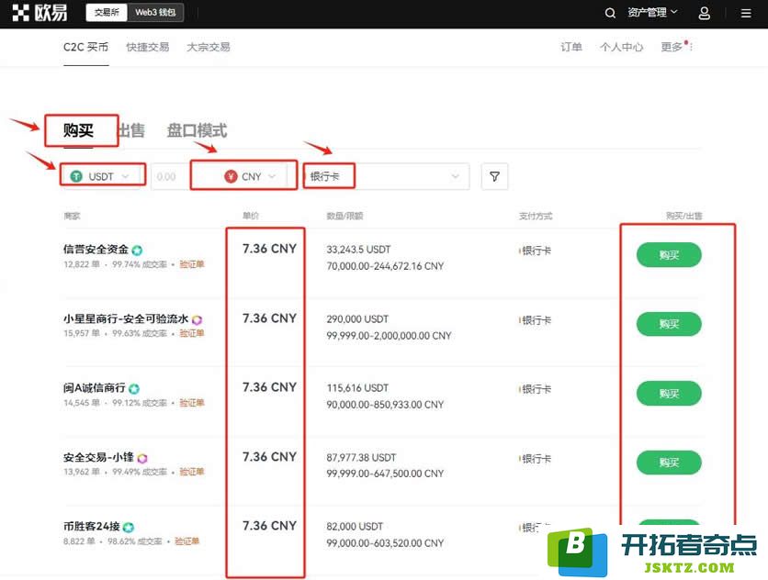Screen dimensions: 768x580
Task: Click the 购买/出售 column header
Action: click(x=683, y=216)
